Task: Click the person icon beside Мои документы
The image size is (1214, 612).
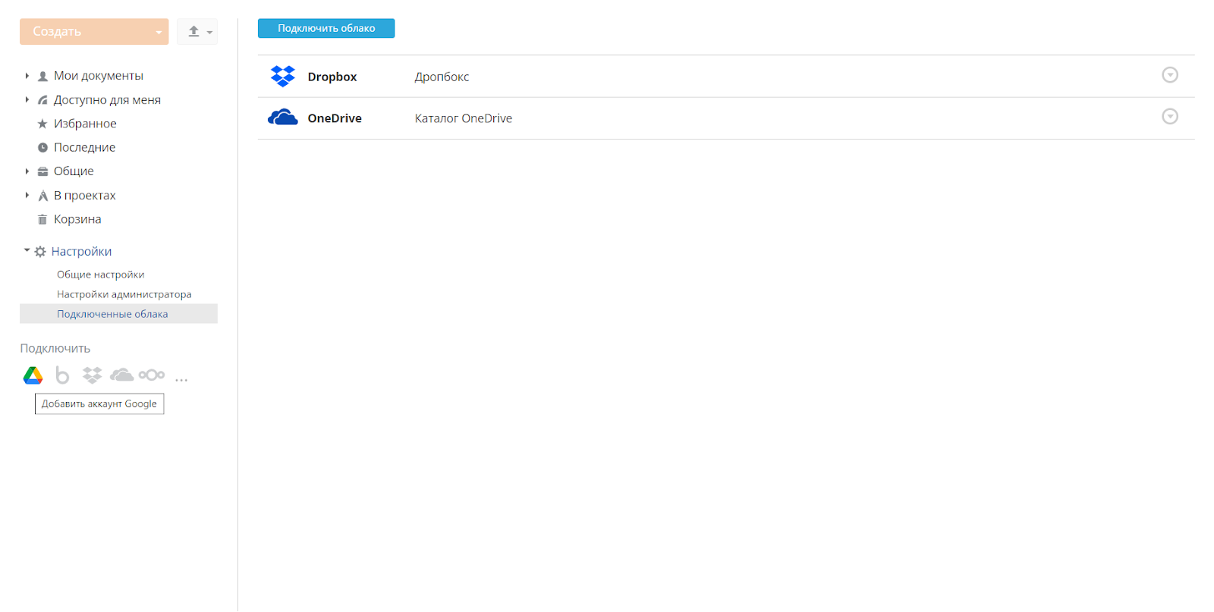Action: [42, 76]
